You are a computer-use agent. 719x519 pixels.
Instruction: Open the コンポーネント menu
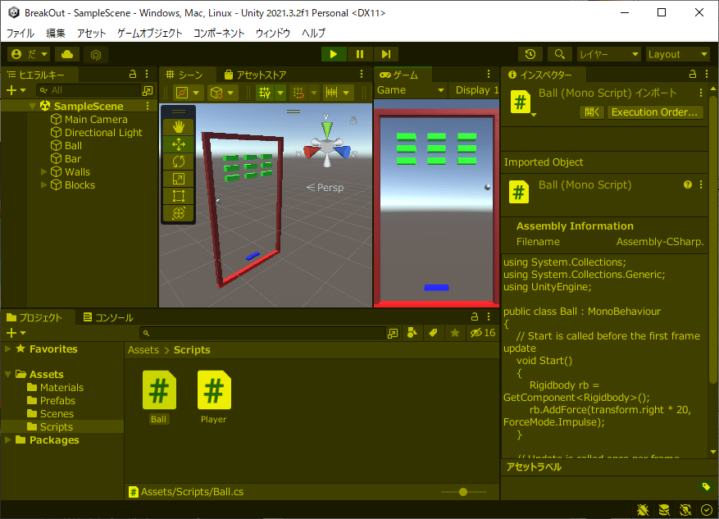click(219, 33)
